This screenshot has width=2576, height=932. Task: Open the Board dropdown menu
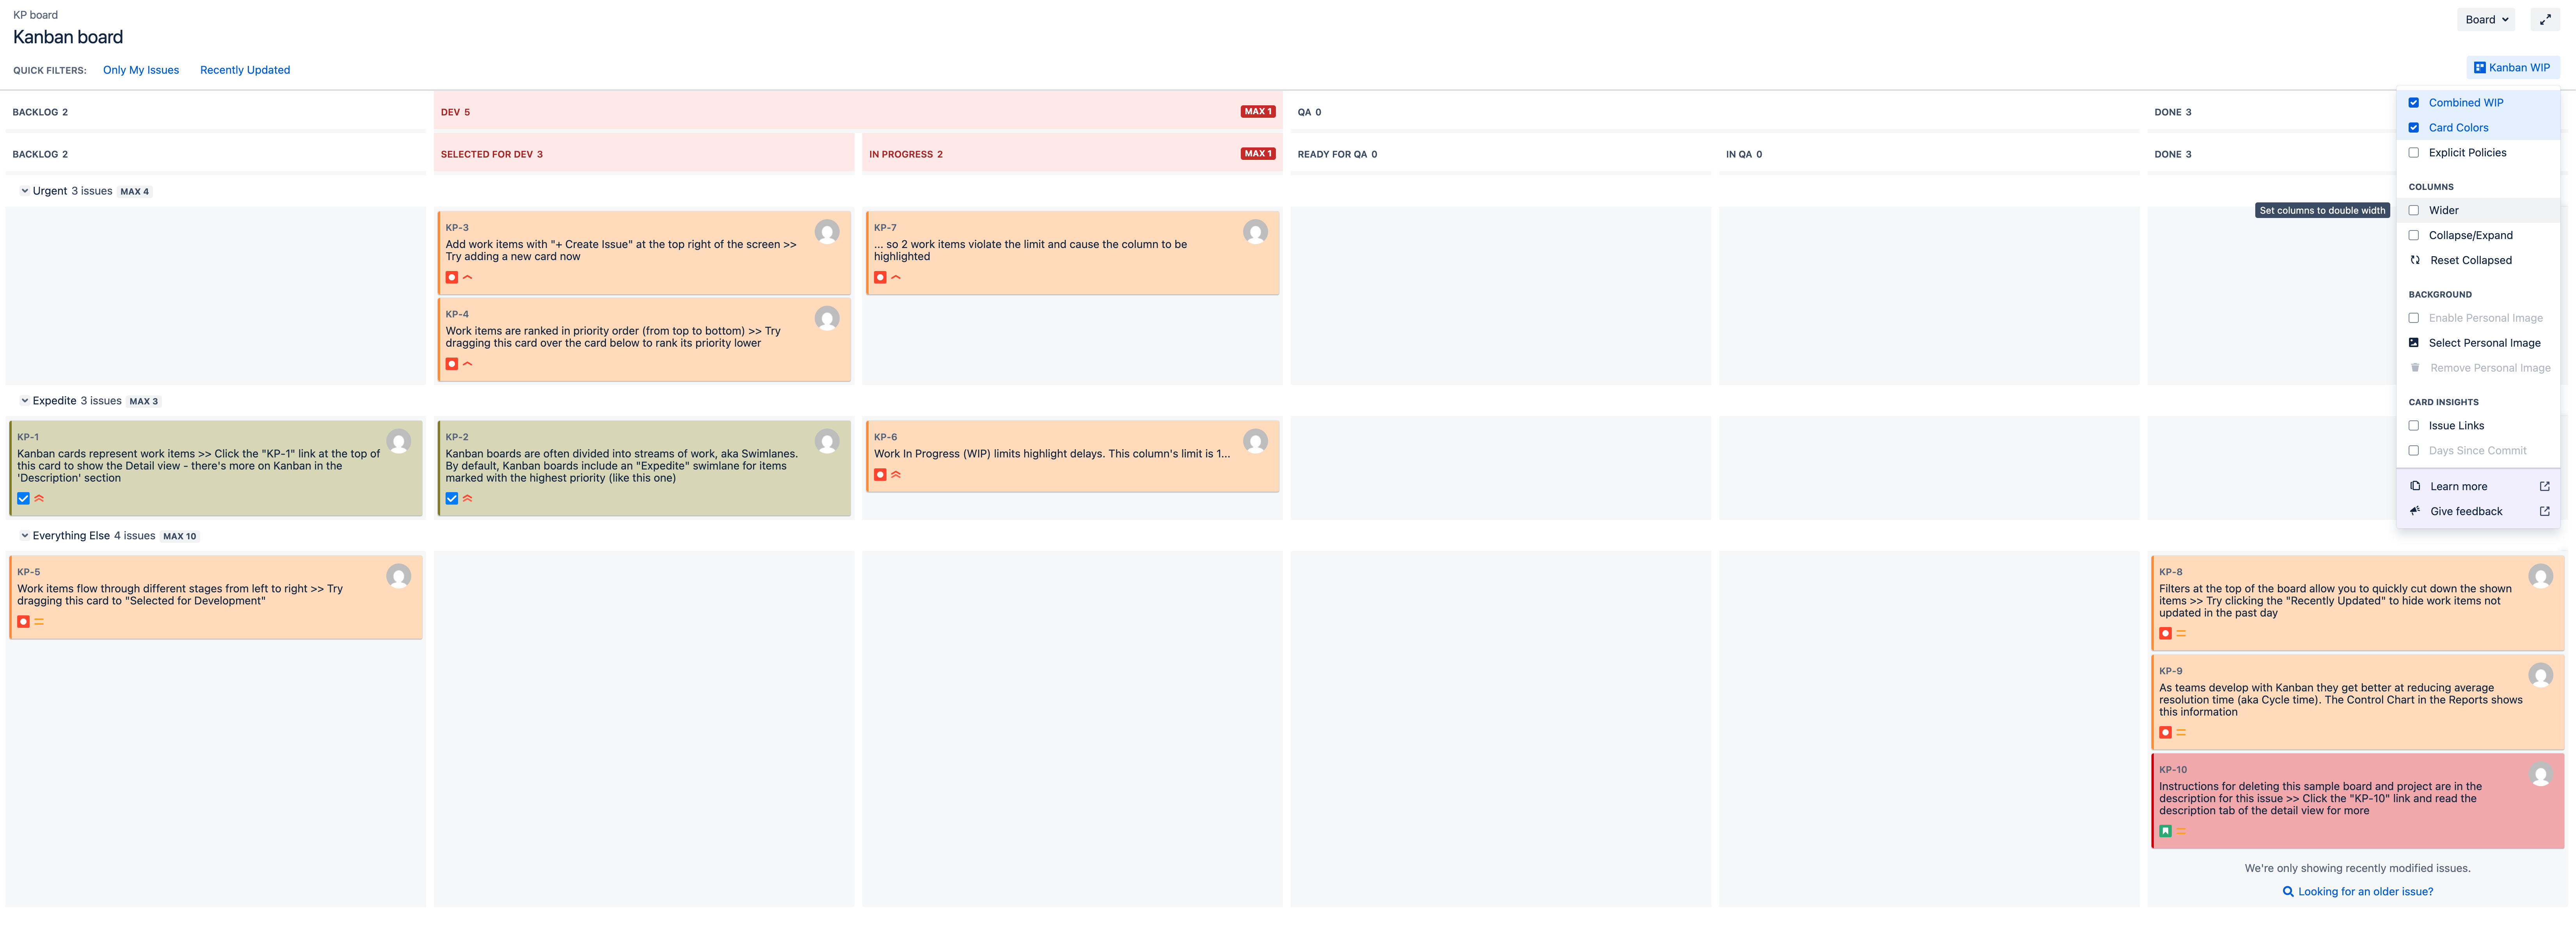2486,20
